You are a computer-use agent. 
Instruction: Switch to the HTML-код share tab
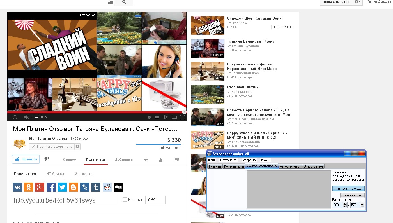(x=56, y=174)
